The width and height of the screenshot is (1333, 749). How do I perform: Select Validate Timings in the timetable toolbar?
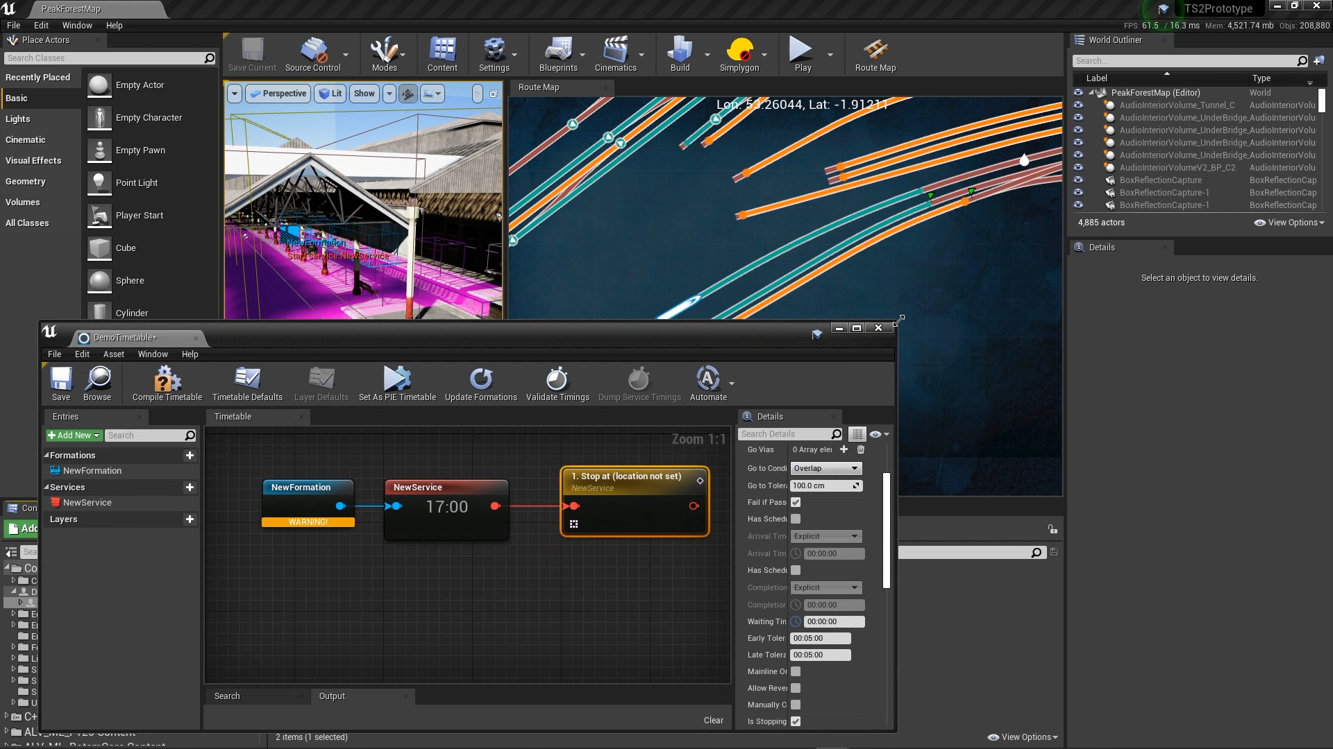click(x=557, y=383)
